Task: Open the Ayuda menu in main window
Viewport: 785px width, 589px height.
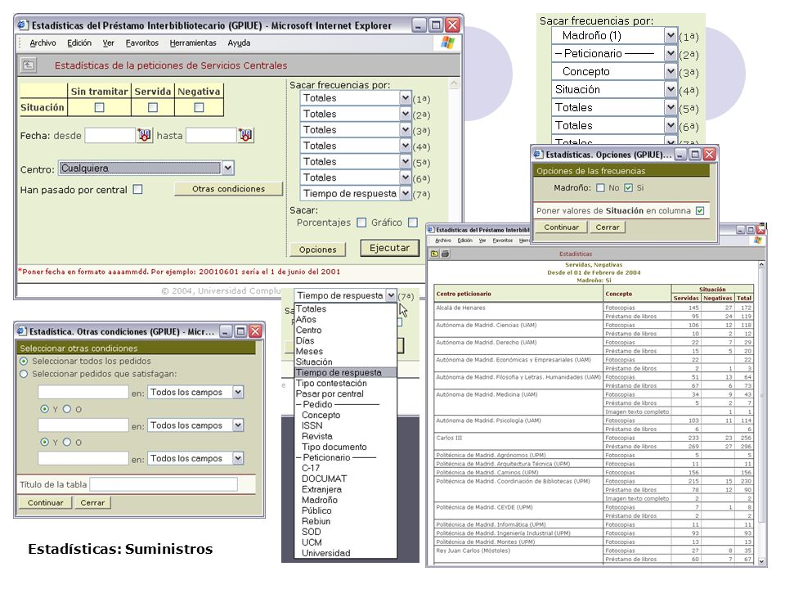Action: (x=239, y=43)
